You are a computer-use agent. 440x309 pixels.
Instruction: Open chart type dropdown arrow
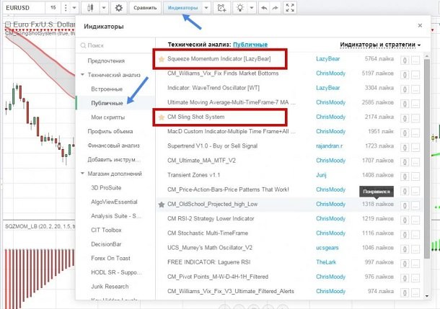click(104, 8)
